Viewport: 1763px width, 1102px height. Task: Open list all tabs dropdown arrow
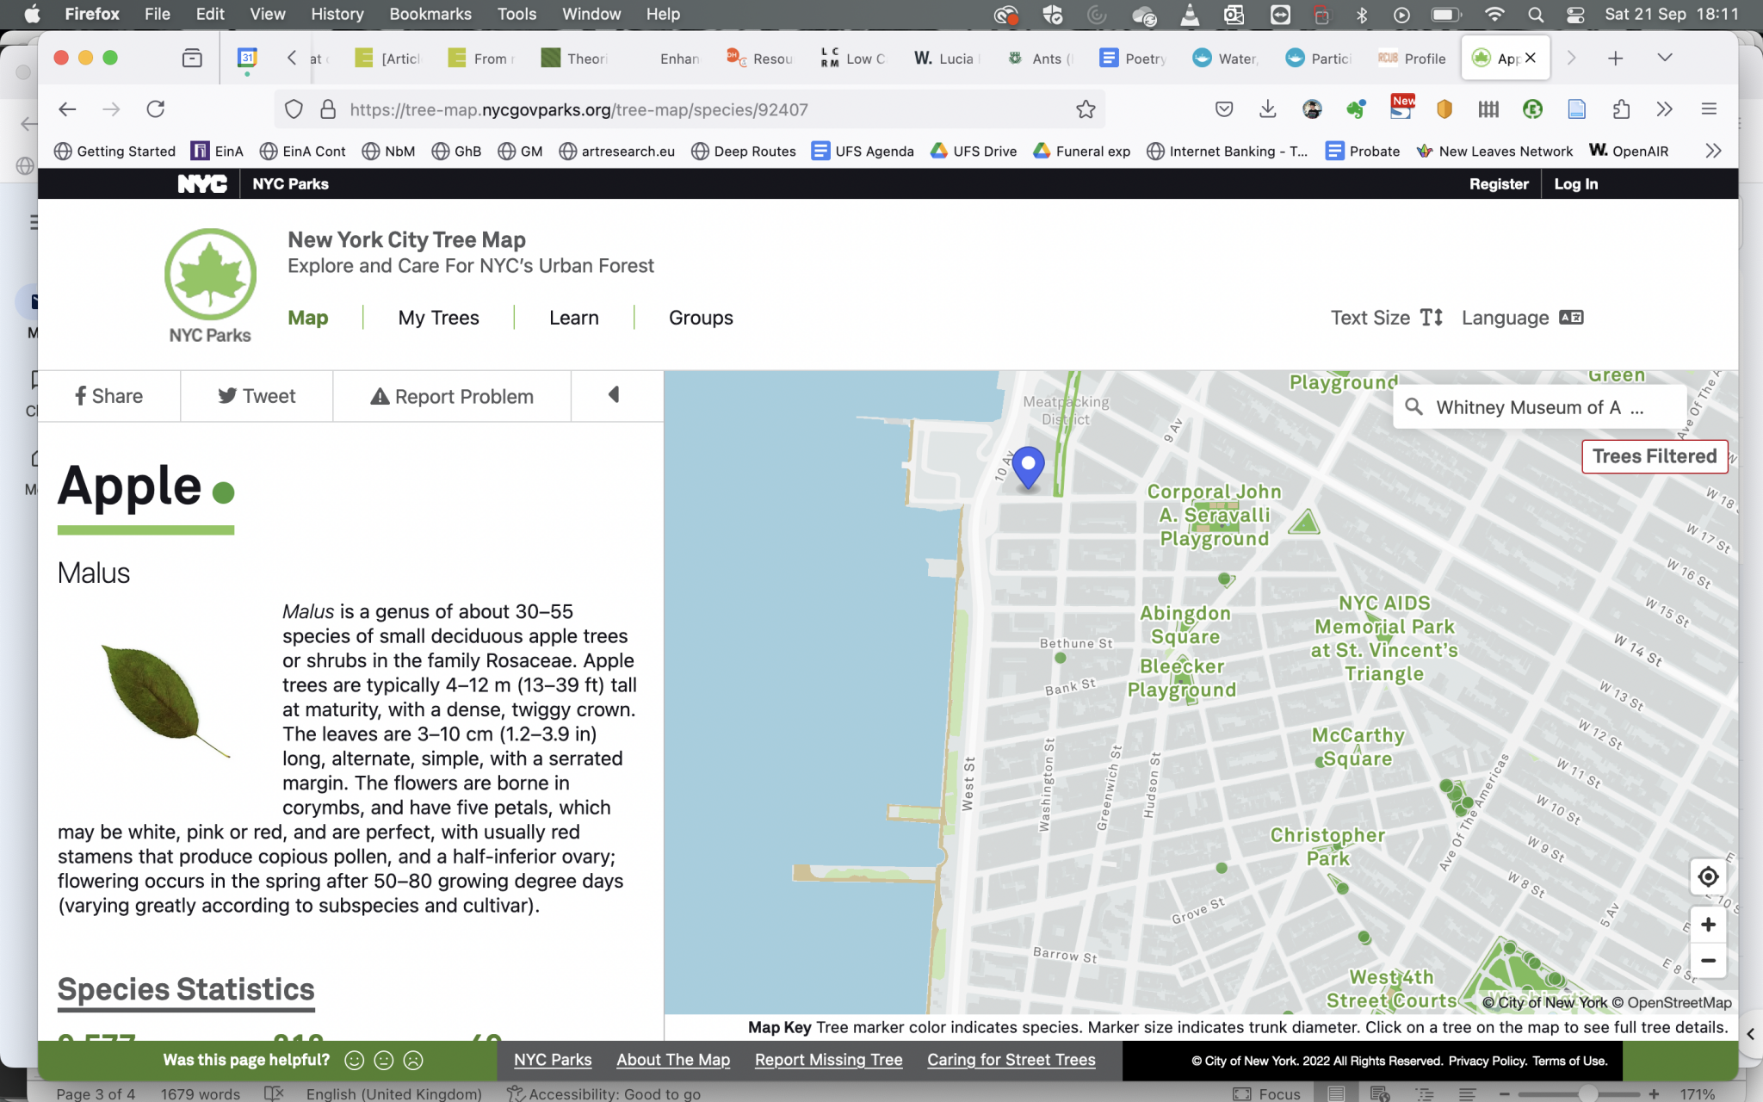[x=1664, y=58]
